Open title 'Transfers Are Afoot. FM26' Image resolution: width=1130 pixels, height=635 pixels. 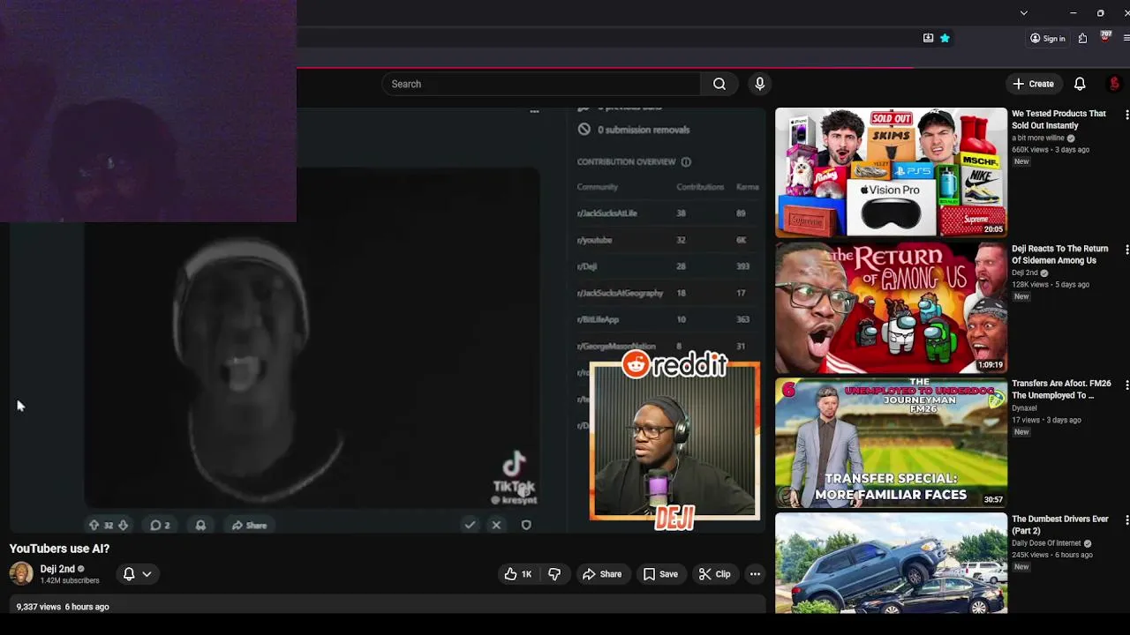[1061, 389]
